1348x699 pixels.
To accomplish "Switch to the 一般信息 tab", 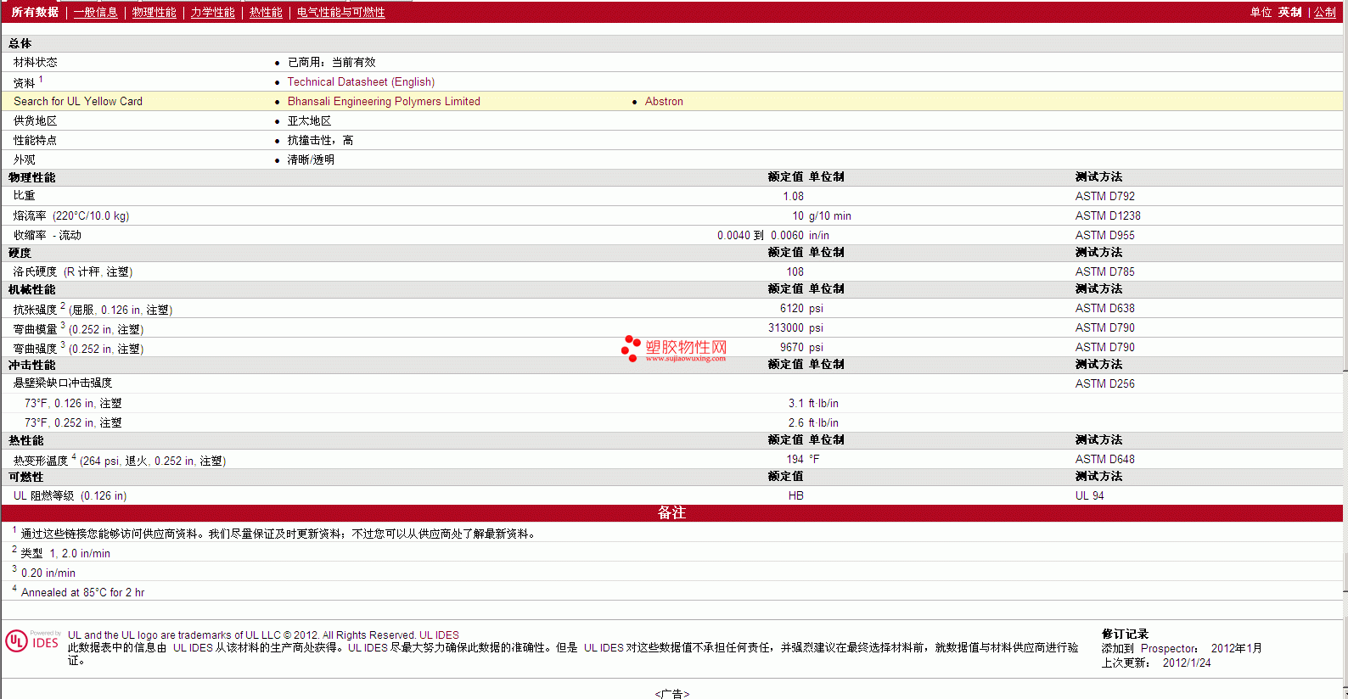I will 95,13.
